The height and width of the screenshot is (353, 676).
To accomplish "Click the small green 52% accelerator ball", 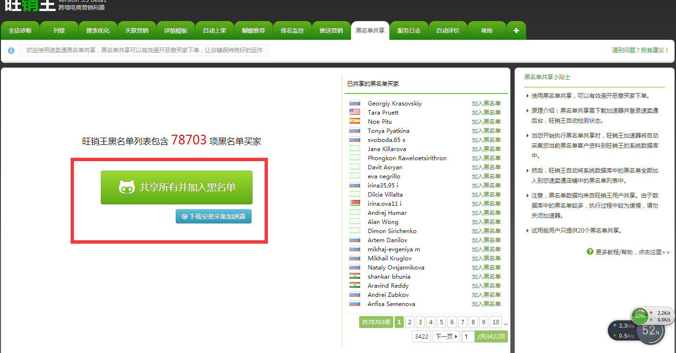I will tap(640, 316).
